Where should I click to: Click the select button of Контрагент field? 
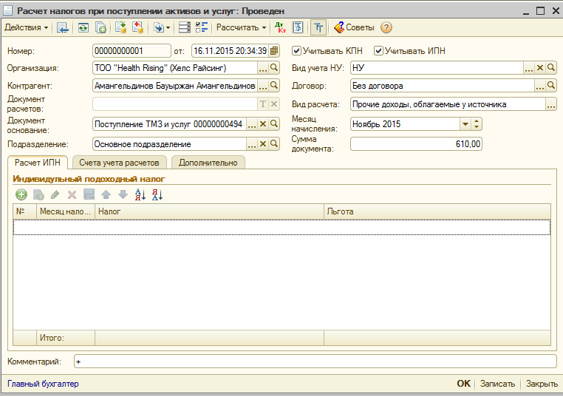click(263, 86)
